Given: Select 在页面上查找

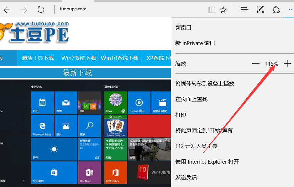Looking at the screenshot, I should (191, 99).
